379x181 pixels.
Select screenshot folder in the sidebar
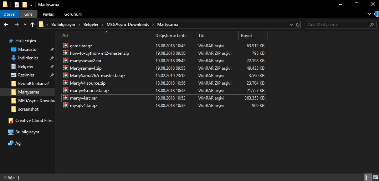(x=28, y=109)
